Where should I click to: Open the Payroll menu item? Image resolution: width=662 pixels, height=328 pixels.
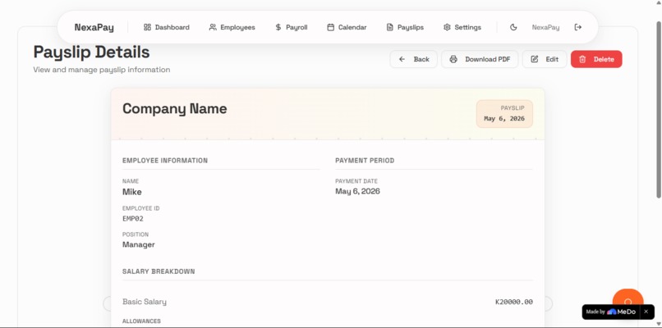pyautogui.click(x=291, y=27)
